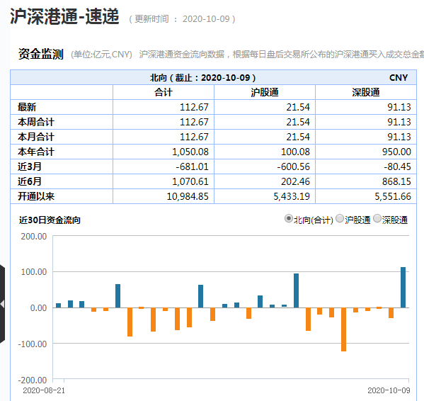Click the 开通以来 row label
This screenshot has width=424, height=401.
click(x=36, y=196)
